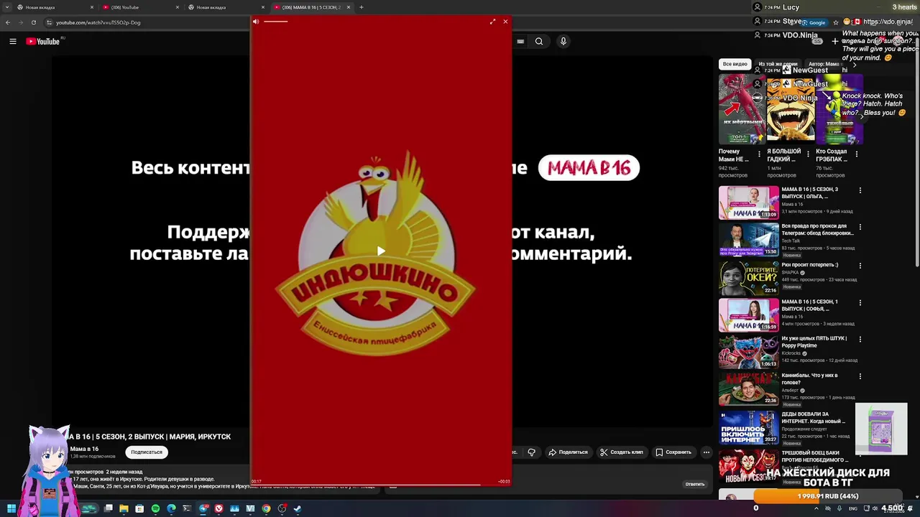Open Почему Мами НЕ short thumbnail

(x=741, y=109)
